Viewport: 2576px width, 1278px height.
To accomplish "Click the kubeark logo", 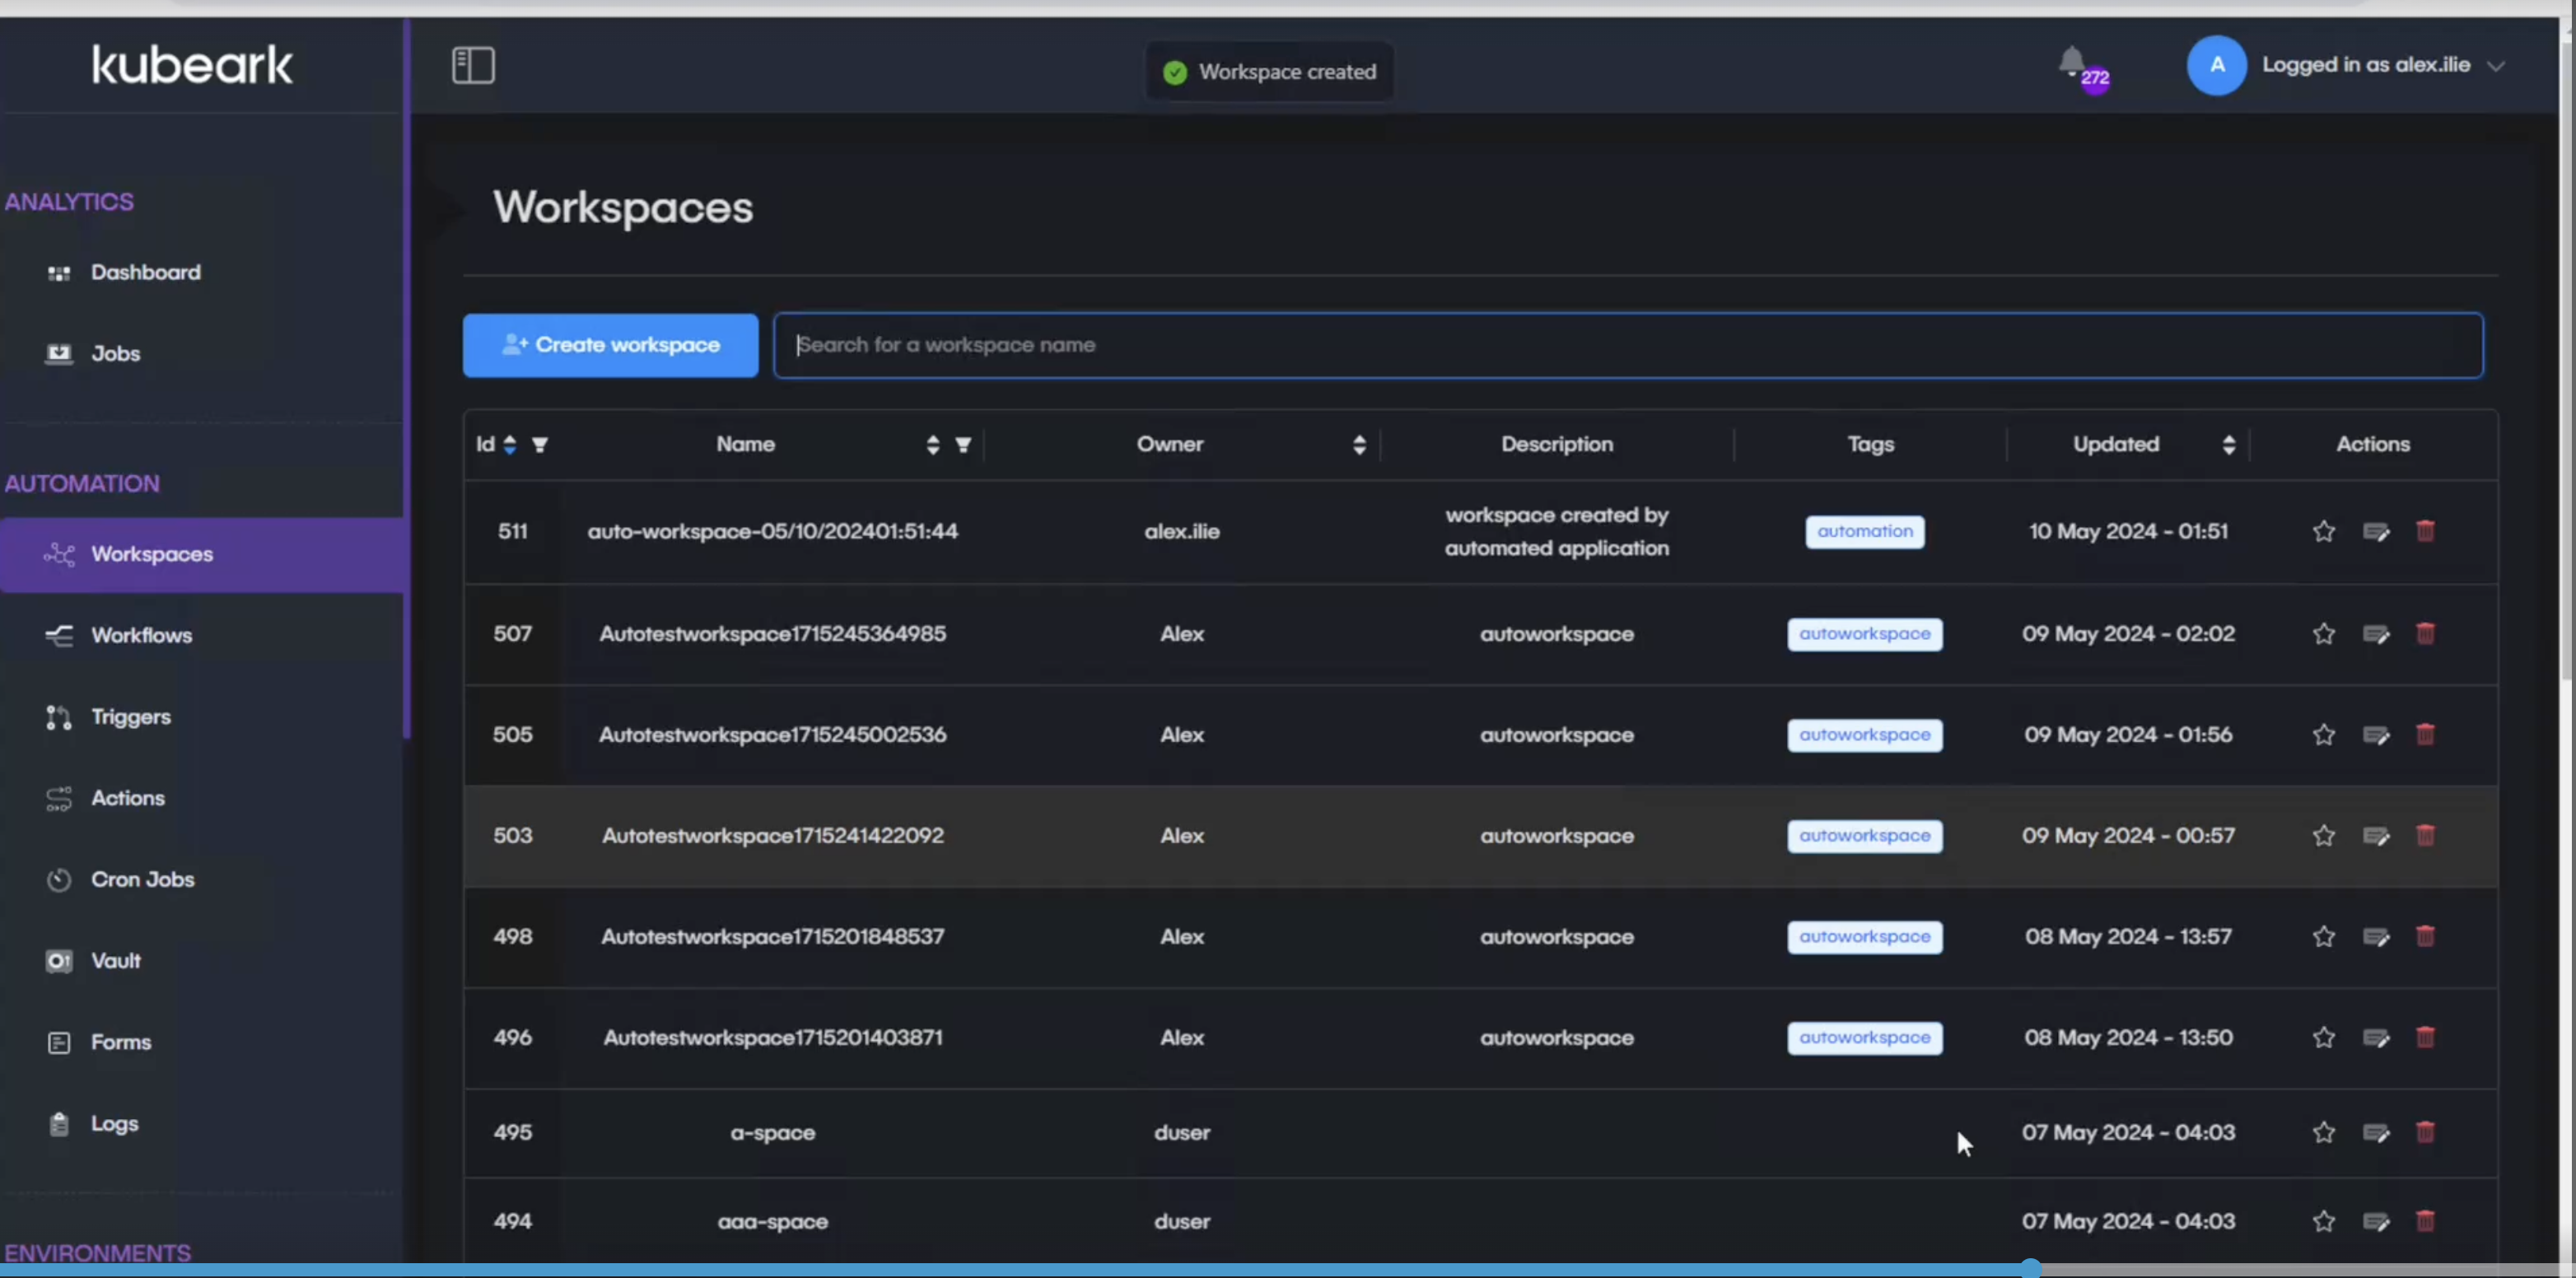I will click(192, 65).
